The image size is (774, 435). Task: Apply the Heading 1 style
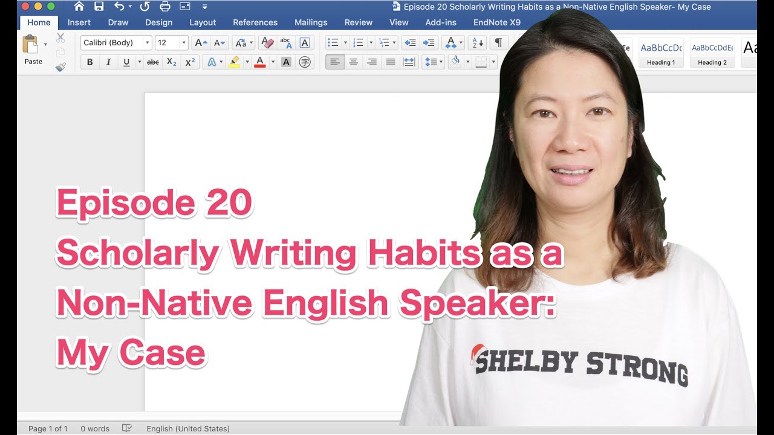pos(661,53)
